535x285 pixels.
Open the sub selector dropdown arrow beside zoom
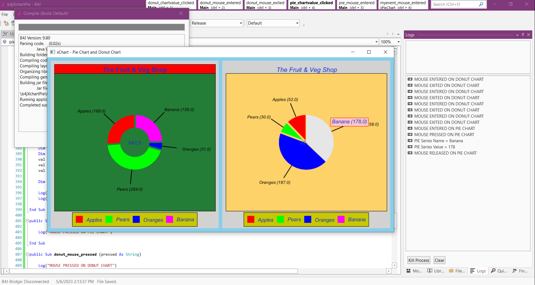(376, 42)
